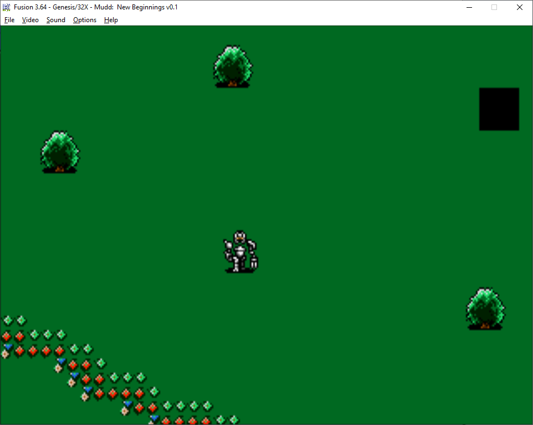The image size is (533, 425).
Task: Click the white robot character sprite
Action: click(240, 252)
